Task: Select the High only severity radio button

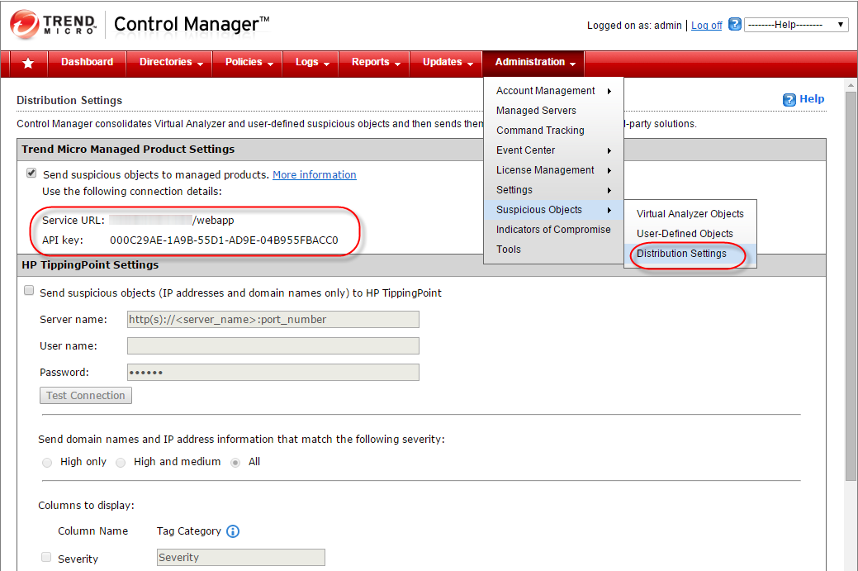Action: pos(47,463)
